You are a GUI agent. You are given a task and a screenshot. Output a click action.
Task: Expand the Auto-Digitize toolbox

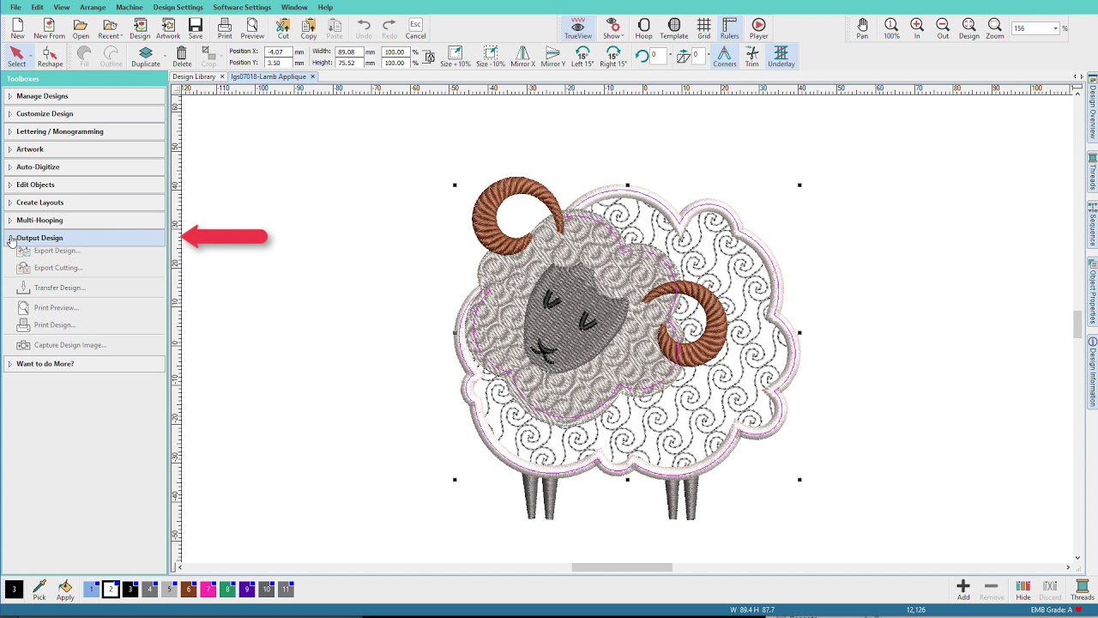coord(84,167)
